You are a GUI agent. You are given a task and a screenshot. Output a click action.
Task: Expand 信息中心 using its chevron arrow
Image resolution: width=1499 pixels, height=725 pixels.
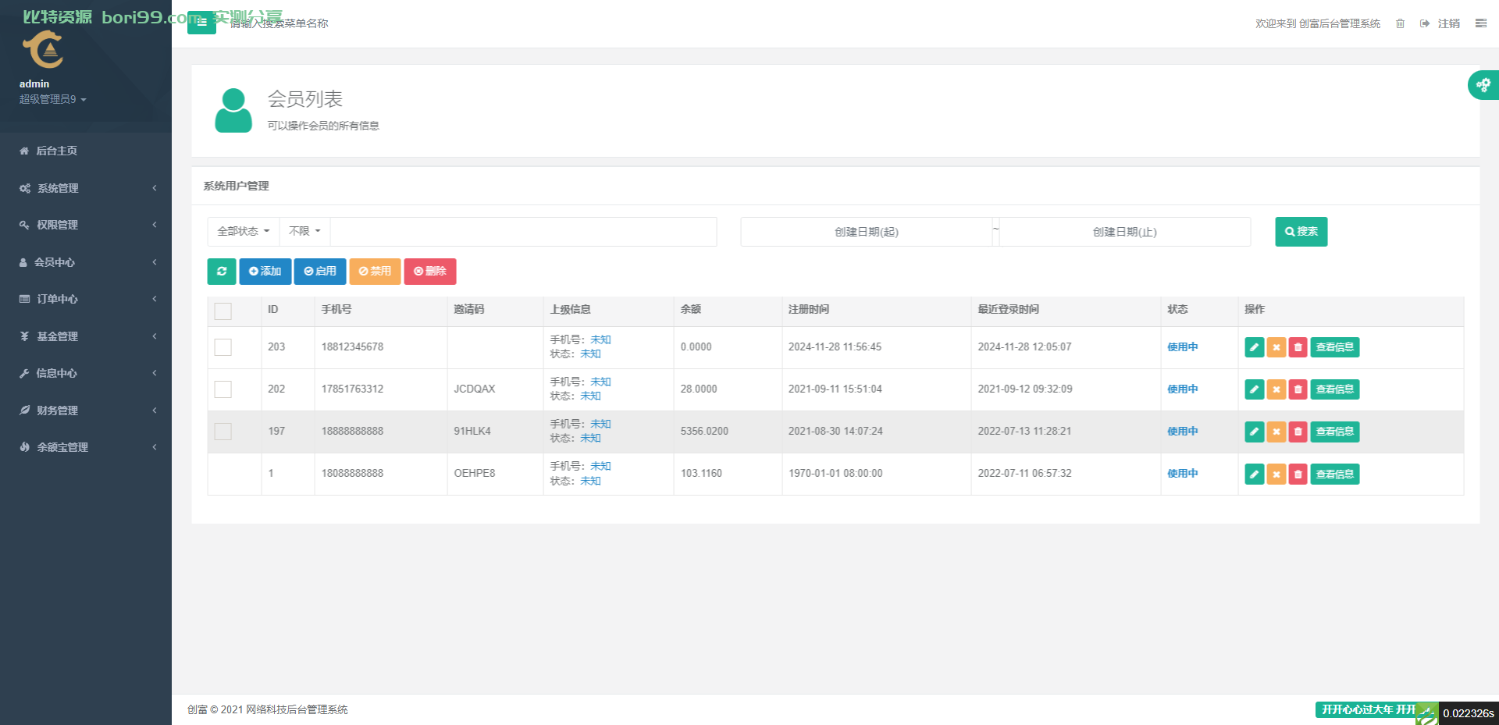coord(155,373)
